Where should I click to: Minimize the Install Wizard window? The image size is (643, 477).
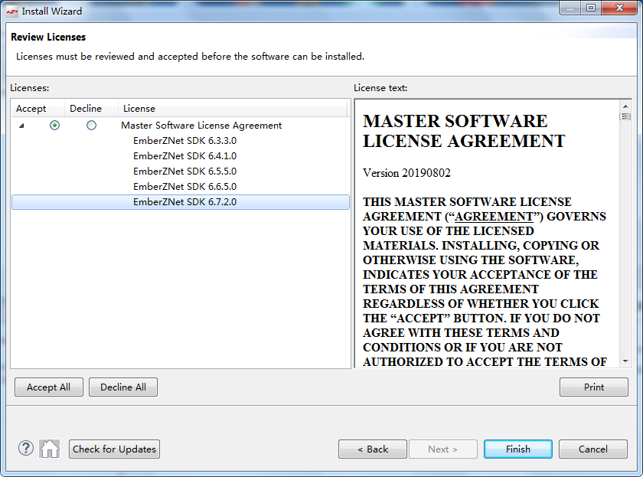[x=570, y=8]
